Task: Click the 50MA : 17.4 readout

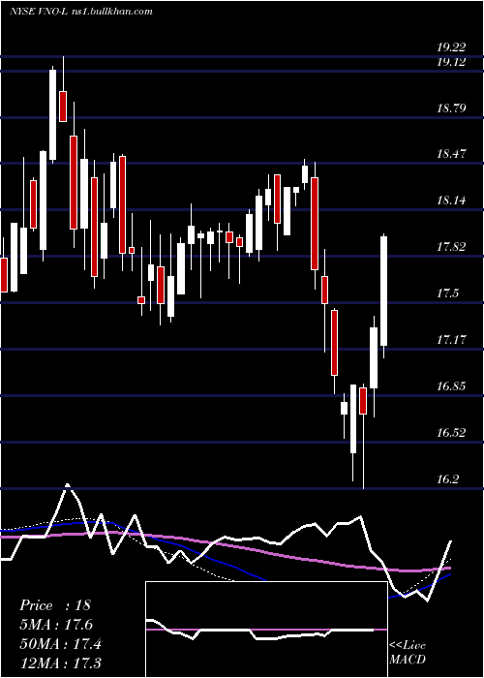Action: (x=60, y=644)
